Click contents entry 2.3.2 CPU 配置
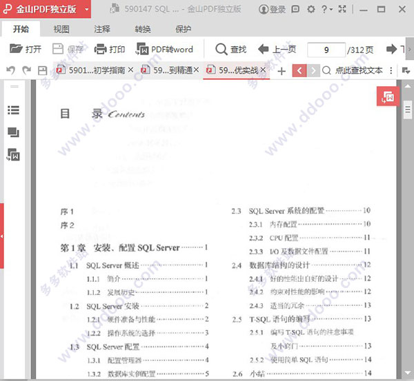 pos(309,238)
